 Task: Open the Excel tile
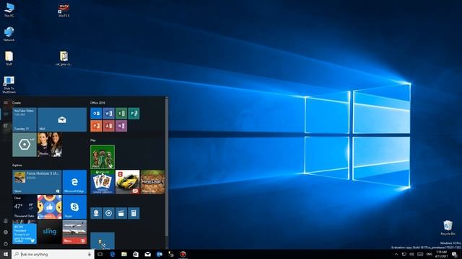121,114
